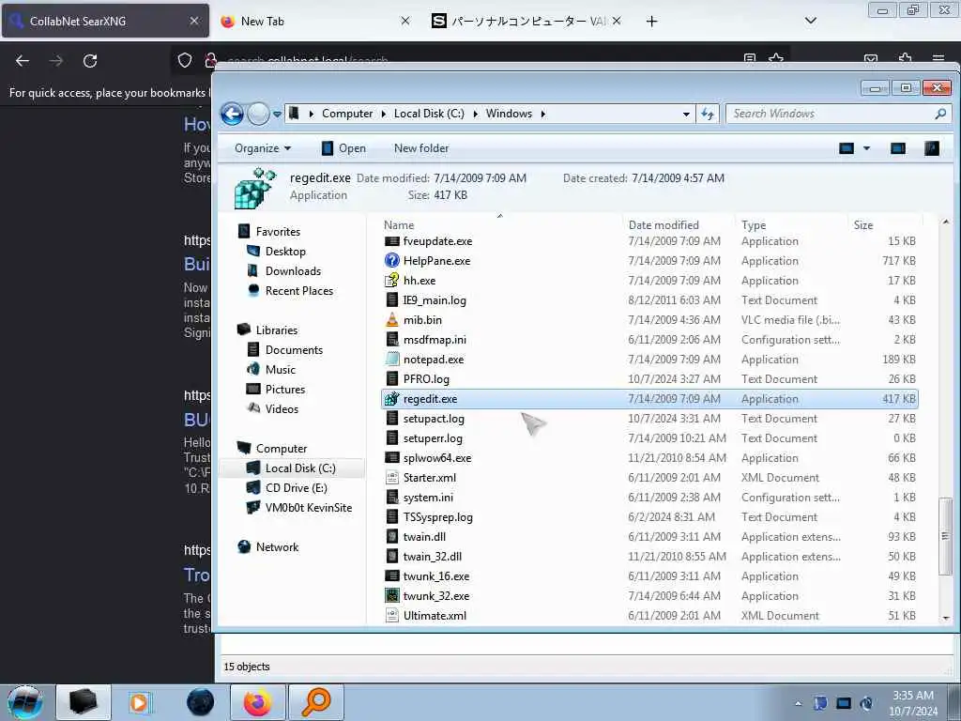961x721 pixels.
Task: Open the Music library
Action: (x=280, y=369)
